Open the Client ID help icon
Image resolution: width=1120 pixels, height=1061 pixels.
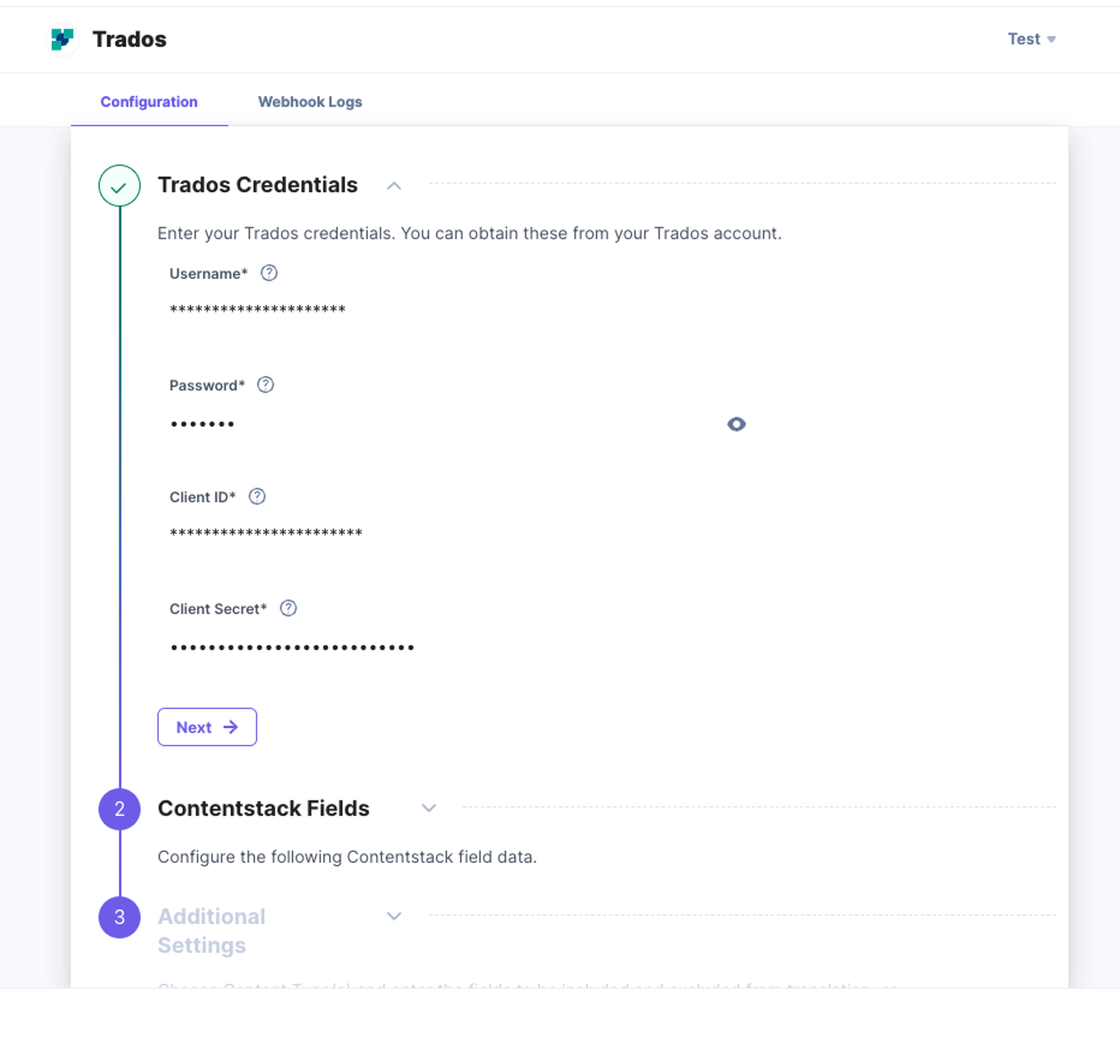(257, 497)
